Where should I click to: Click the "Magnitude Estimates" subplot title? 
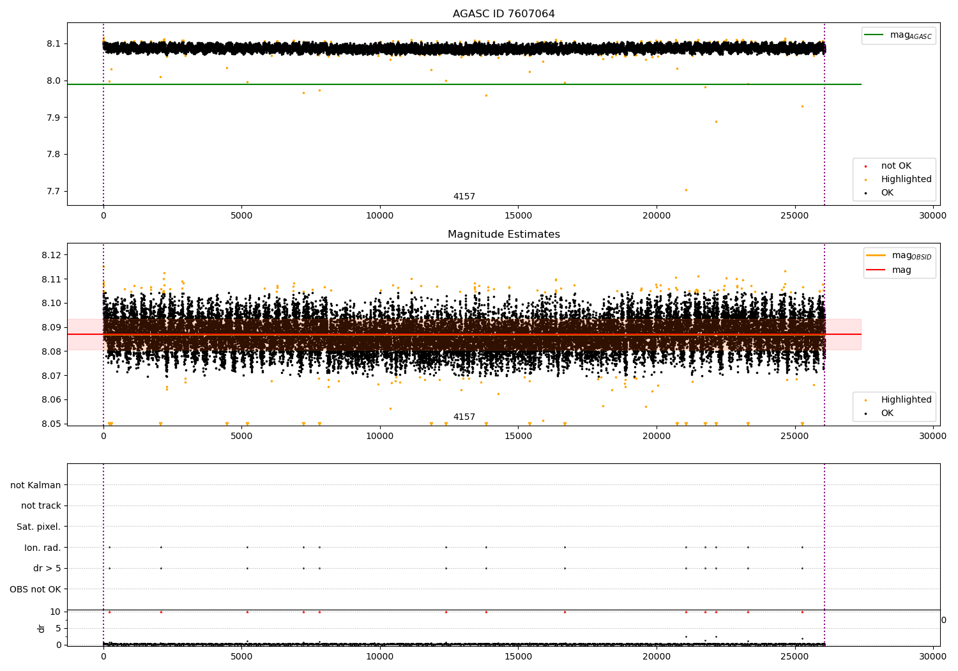coord(504,235)
